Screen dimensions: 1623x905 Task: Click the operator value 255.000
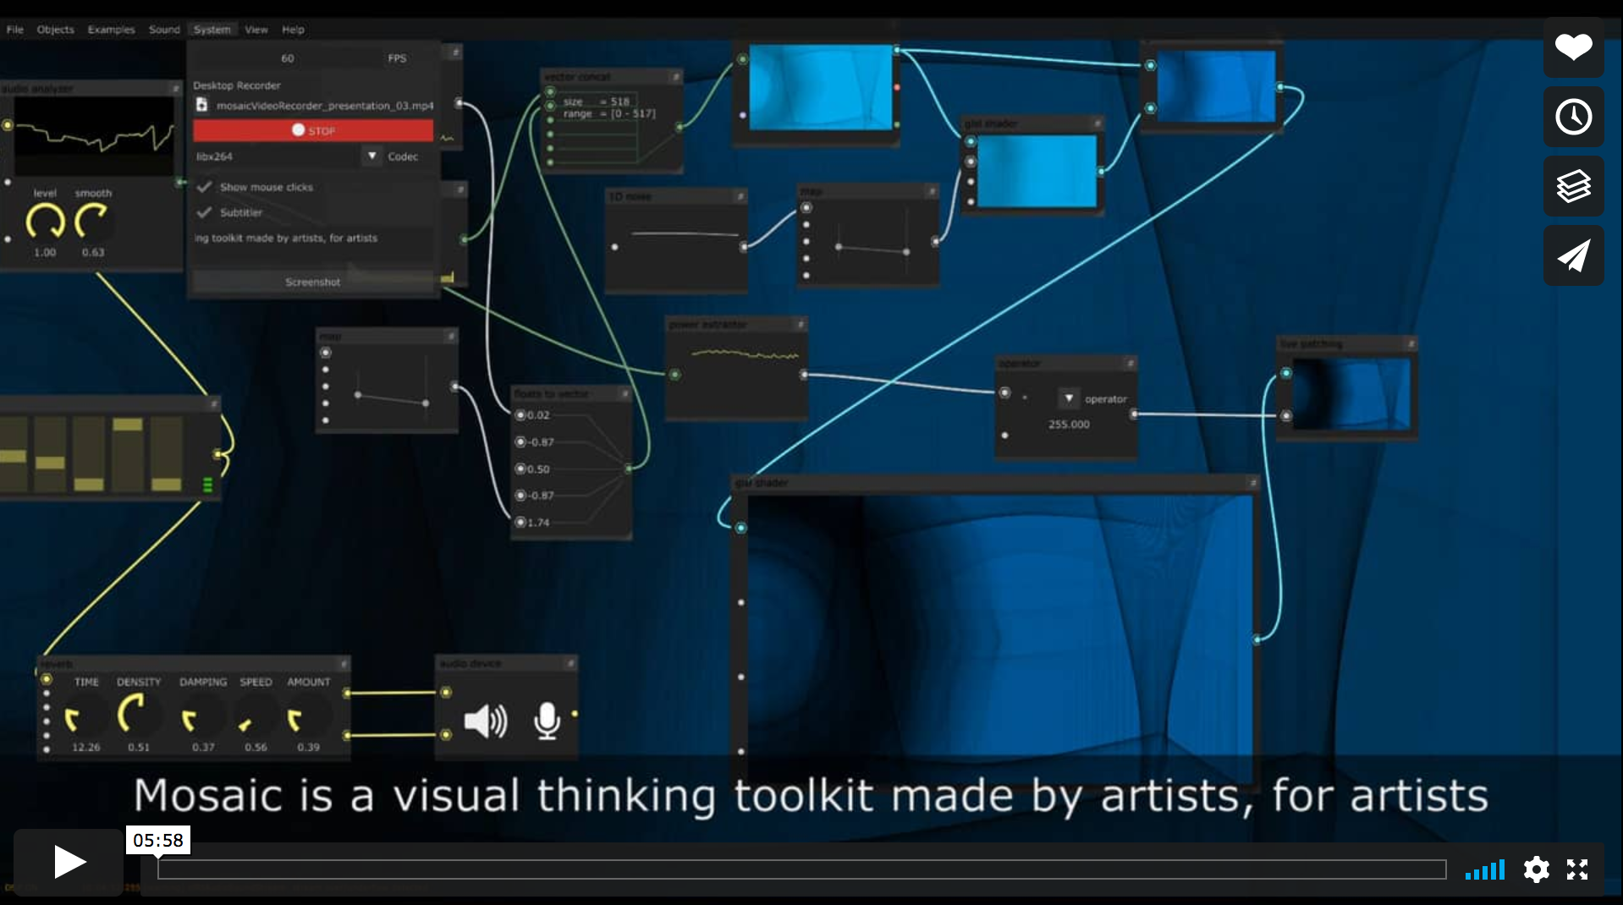[1069, 425]
